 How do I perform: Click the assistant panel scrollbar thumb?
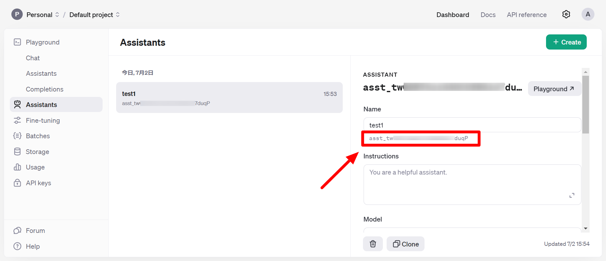click(586, 104)
